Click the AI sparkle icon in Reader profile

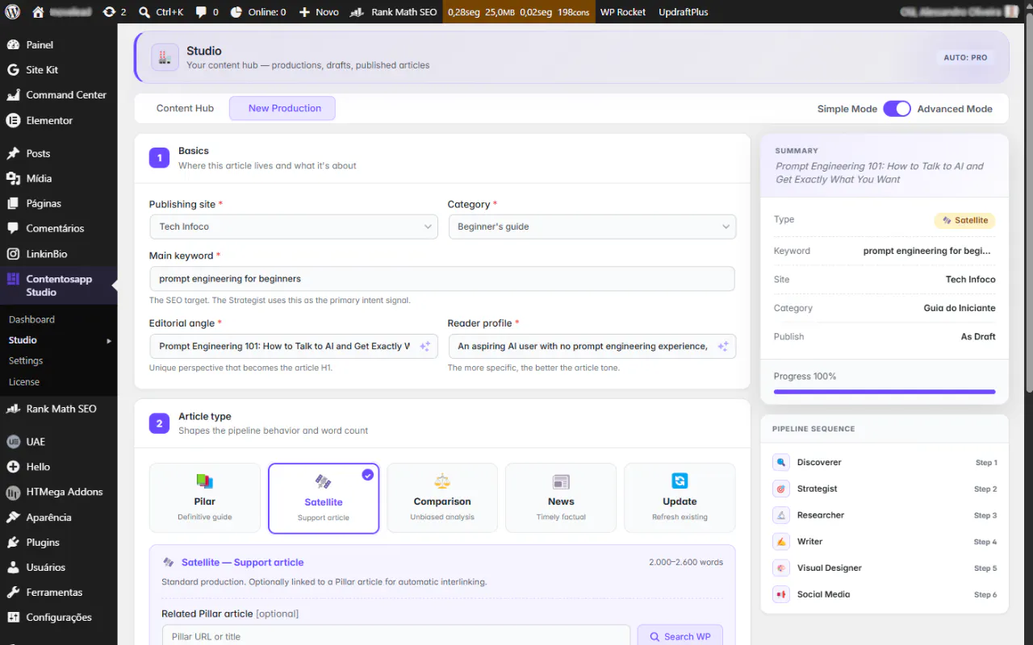click(722, 346)
